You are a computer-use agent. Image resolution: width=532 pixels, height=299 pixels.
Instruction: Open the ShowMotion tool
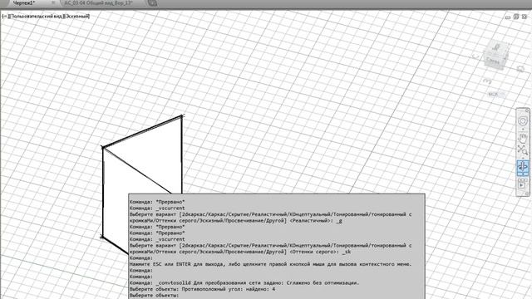click(x=523, y=184)
